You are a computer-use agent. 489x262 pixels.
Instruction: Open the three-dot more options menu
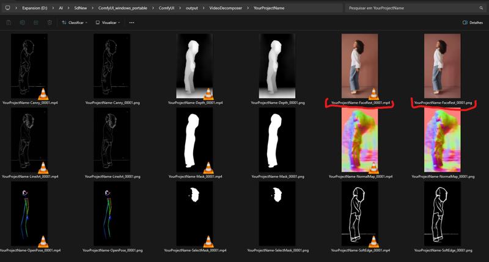(x=131, y=23)
